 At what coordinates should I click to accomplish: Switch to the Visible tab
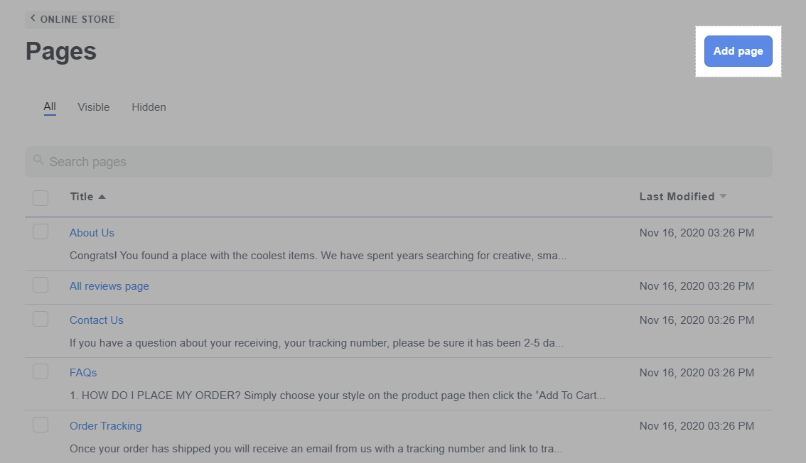93,107
